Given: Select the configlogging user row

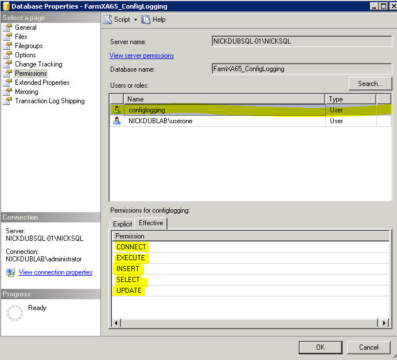Looking at the screenshot, I should 251,110.
